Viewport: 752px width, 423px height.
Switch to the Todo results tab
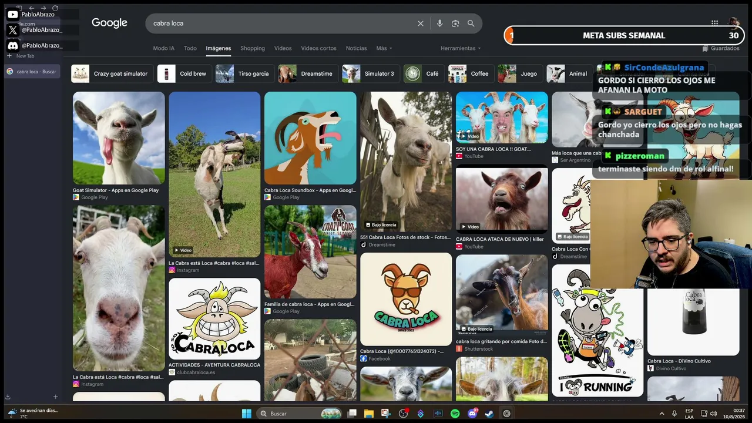(190, 48)
